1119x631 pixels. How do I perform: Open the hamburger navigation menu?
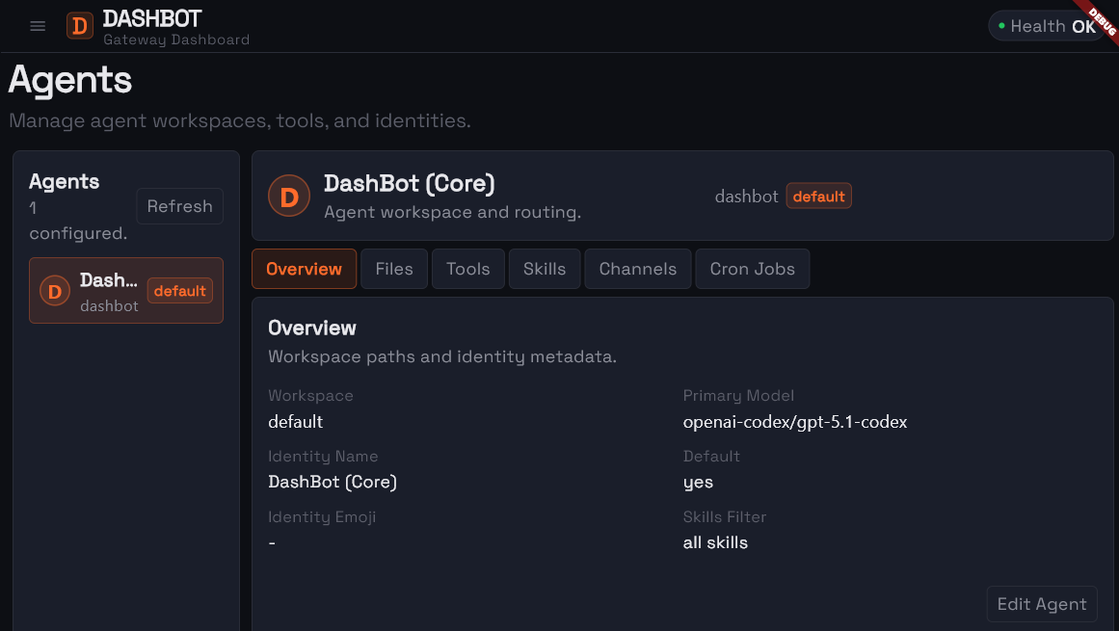point(38,26)
